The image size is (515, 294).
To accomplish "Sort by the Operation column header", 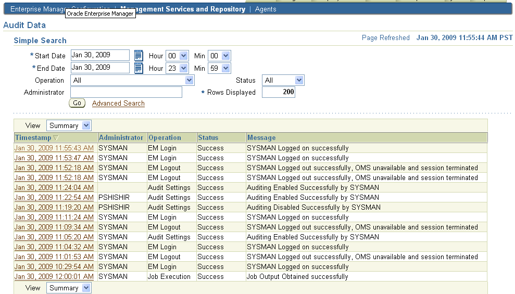I will 165,138.
